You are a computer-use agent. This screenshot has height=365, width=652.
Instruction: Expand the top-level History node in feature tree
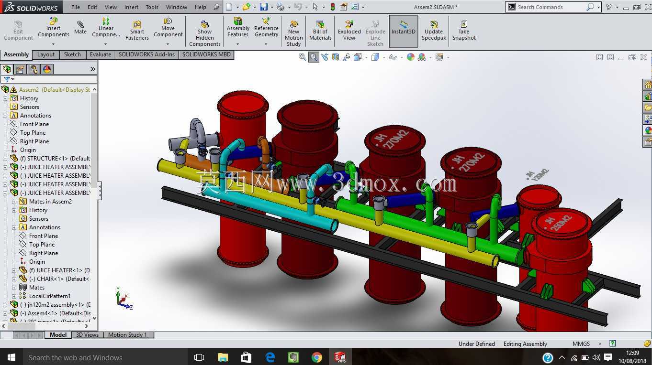[5, 98]
